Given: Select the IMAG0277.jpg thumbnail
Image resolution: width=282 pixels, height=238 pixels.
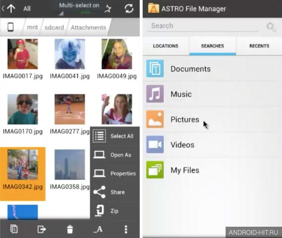Looking at the screenshot, I should (70, 109).
